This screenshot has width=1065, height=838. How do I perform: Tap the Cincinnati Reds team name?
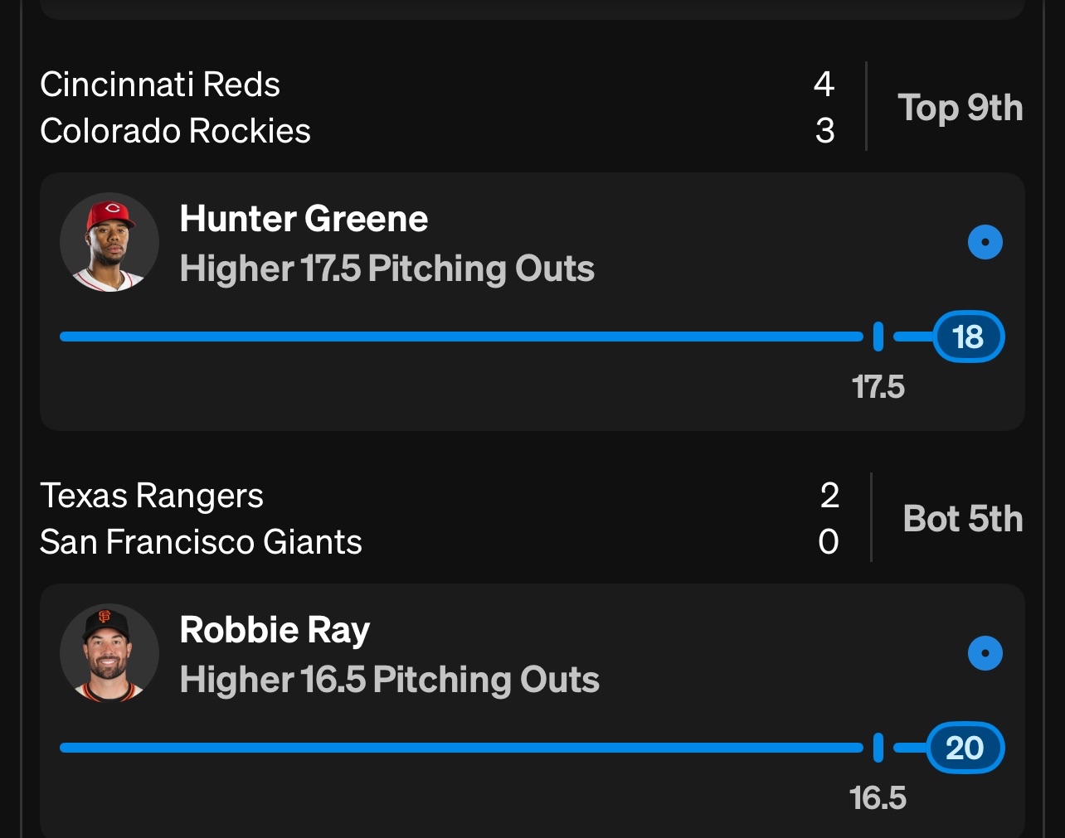(x=160, y=85)
